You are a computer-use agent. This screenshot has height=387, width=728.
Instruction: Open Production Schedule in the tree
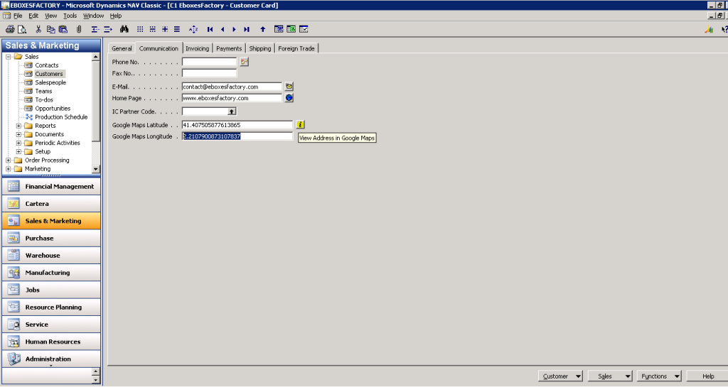coord(61,116)
